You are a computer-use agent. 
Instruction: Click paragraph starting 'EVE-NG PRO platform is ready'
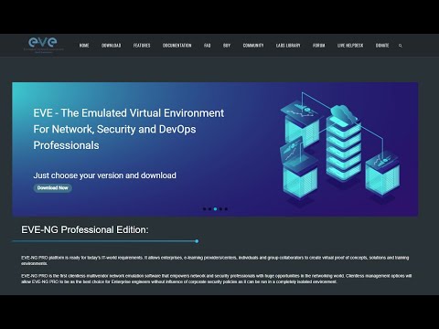(x=215, y=260)
